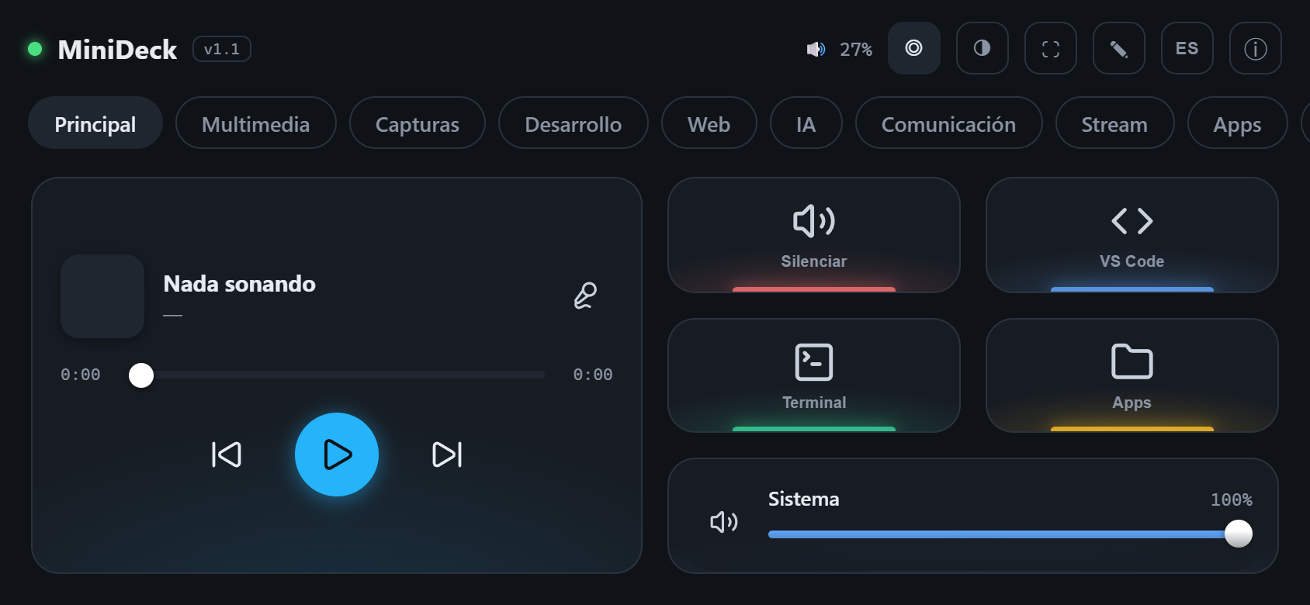Click the green status dot beside MiniDeck

[35, 49]
